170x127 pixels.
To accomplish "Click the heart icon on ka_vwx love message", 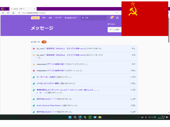I will click(x=34, y=49).
